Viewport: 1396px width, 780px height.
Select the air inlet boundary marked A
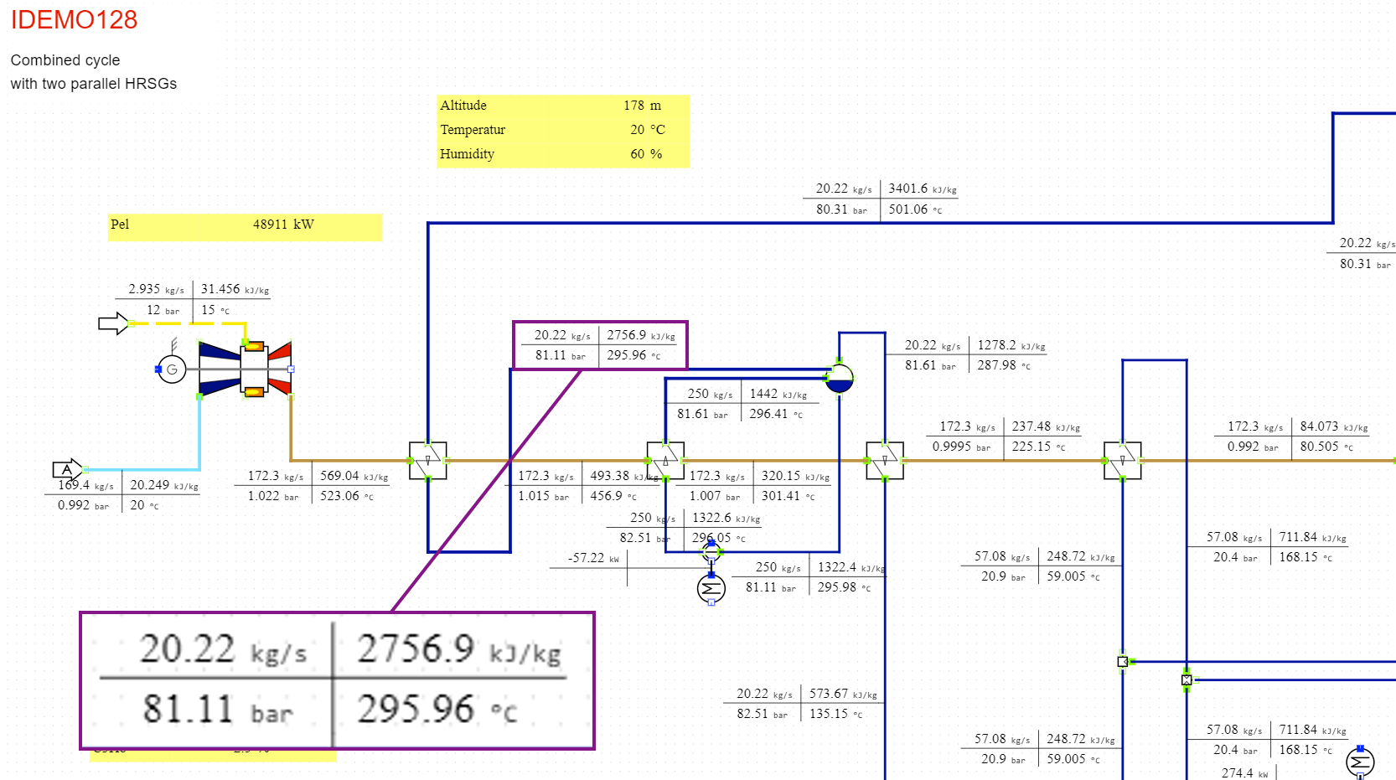point(67,470)
